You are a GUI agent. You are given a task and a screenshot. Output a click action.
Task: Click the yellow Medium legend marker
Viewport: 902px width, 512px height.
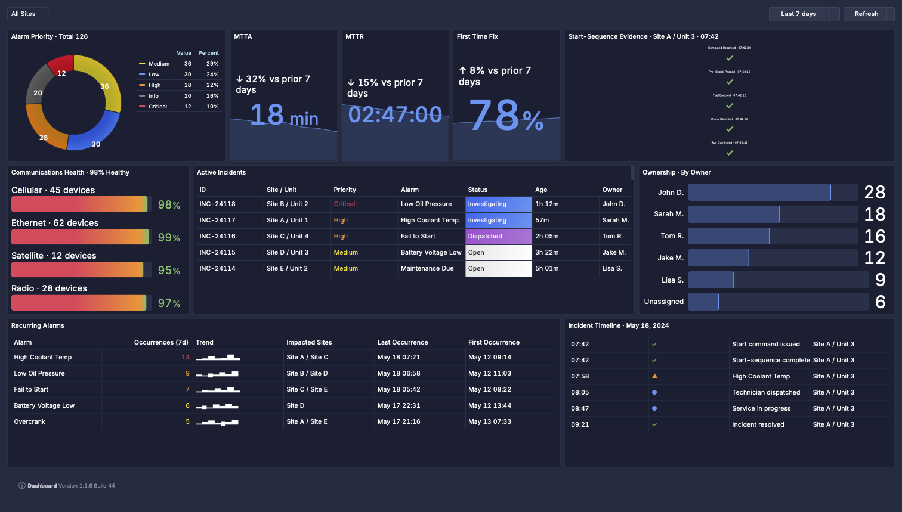(142, 64)
